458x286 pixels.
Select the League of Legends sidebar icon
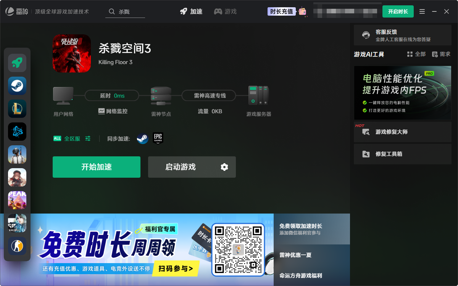coord(17,109)
